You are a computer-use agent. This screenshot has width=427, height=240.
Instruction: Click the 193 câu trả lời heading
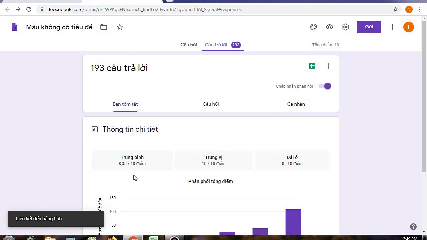pyautogui.click(x=119, y=68)
